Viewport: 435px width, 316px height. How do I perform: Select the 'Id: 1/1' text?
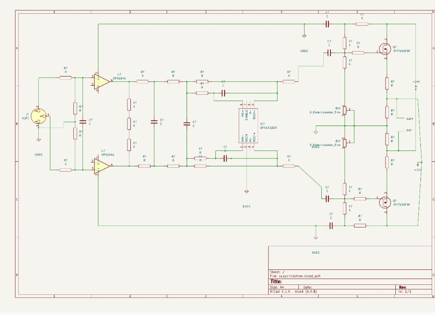pos(405,291)
